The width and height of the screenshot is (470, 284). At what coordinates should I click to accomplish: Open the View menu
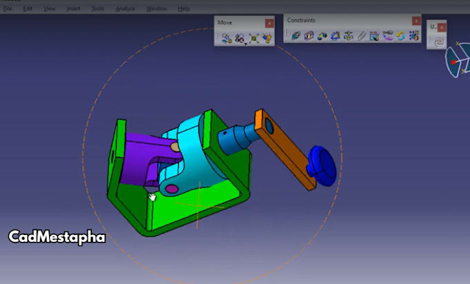[49, 9]
